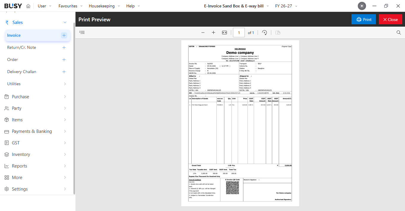Expand the Inventory chevron
This screenshot has width=405, height=211.
pos(65,154)
